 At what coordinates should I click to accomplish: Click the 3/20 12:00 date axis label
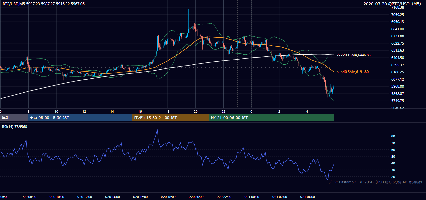click(84, 197)
